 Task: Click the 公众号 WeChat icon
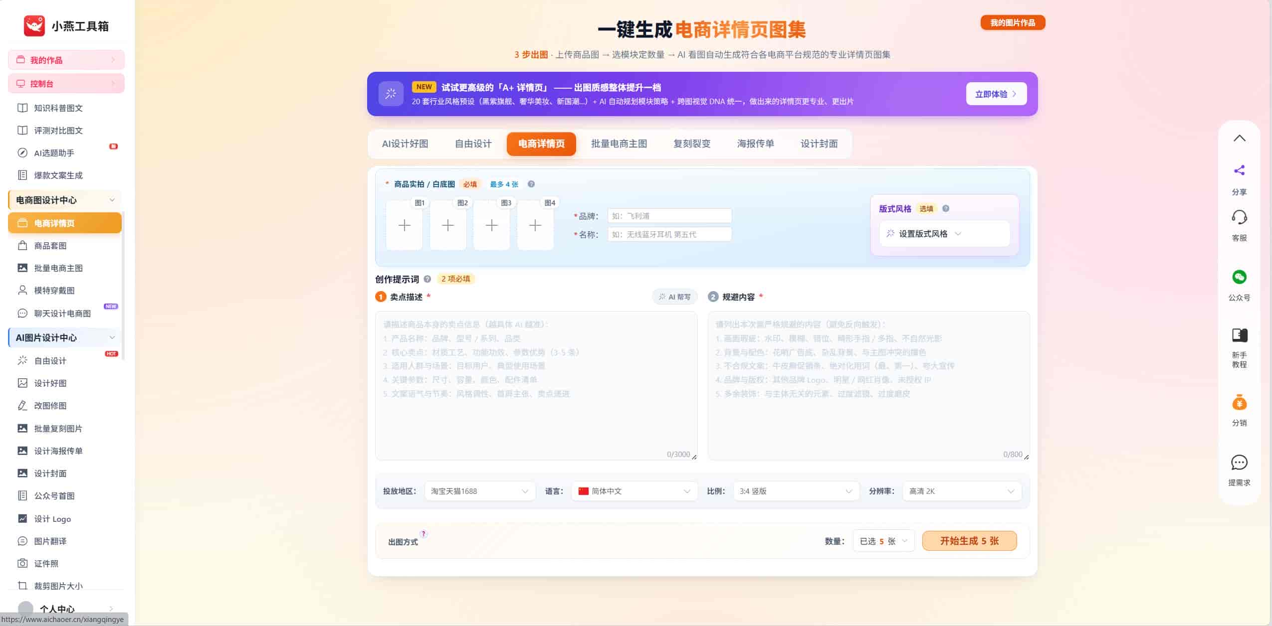[x=1239, y=277]
